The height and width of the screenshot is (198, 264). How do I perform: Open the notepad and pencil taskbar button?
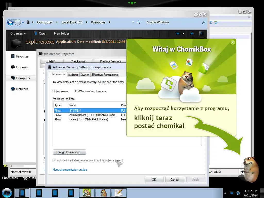(x=119, y=193)
